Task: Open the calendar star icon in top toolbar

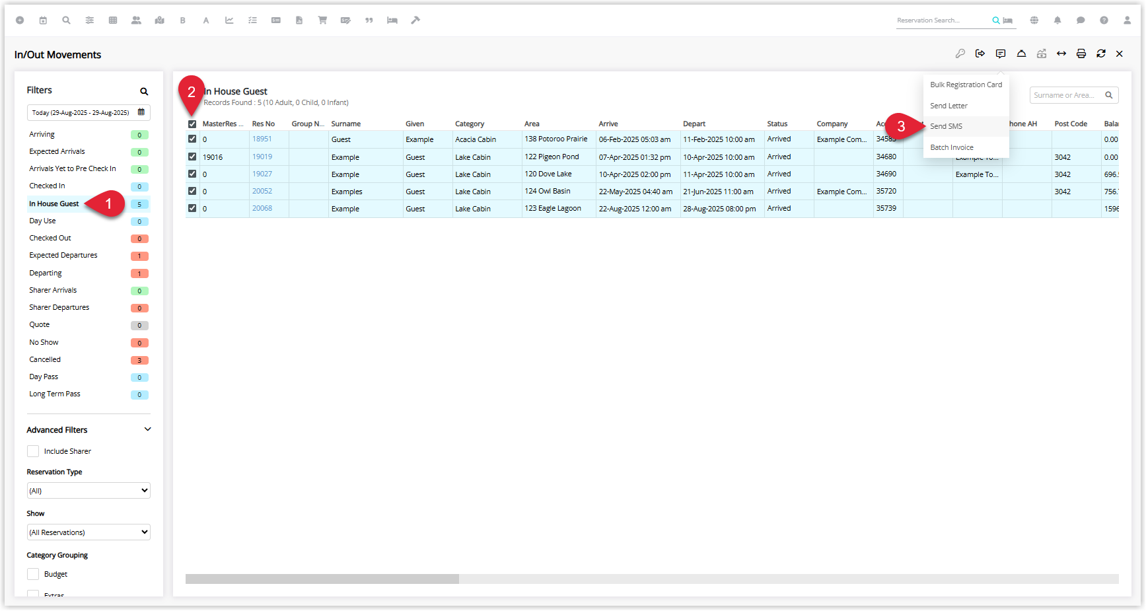Action: coord(43,20)
